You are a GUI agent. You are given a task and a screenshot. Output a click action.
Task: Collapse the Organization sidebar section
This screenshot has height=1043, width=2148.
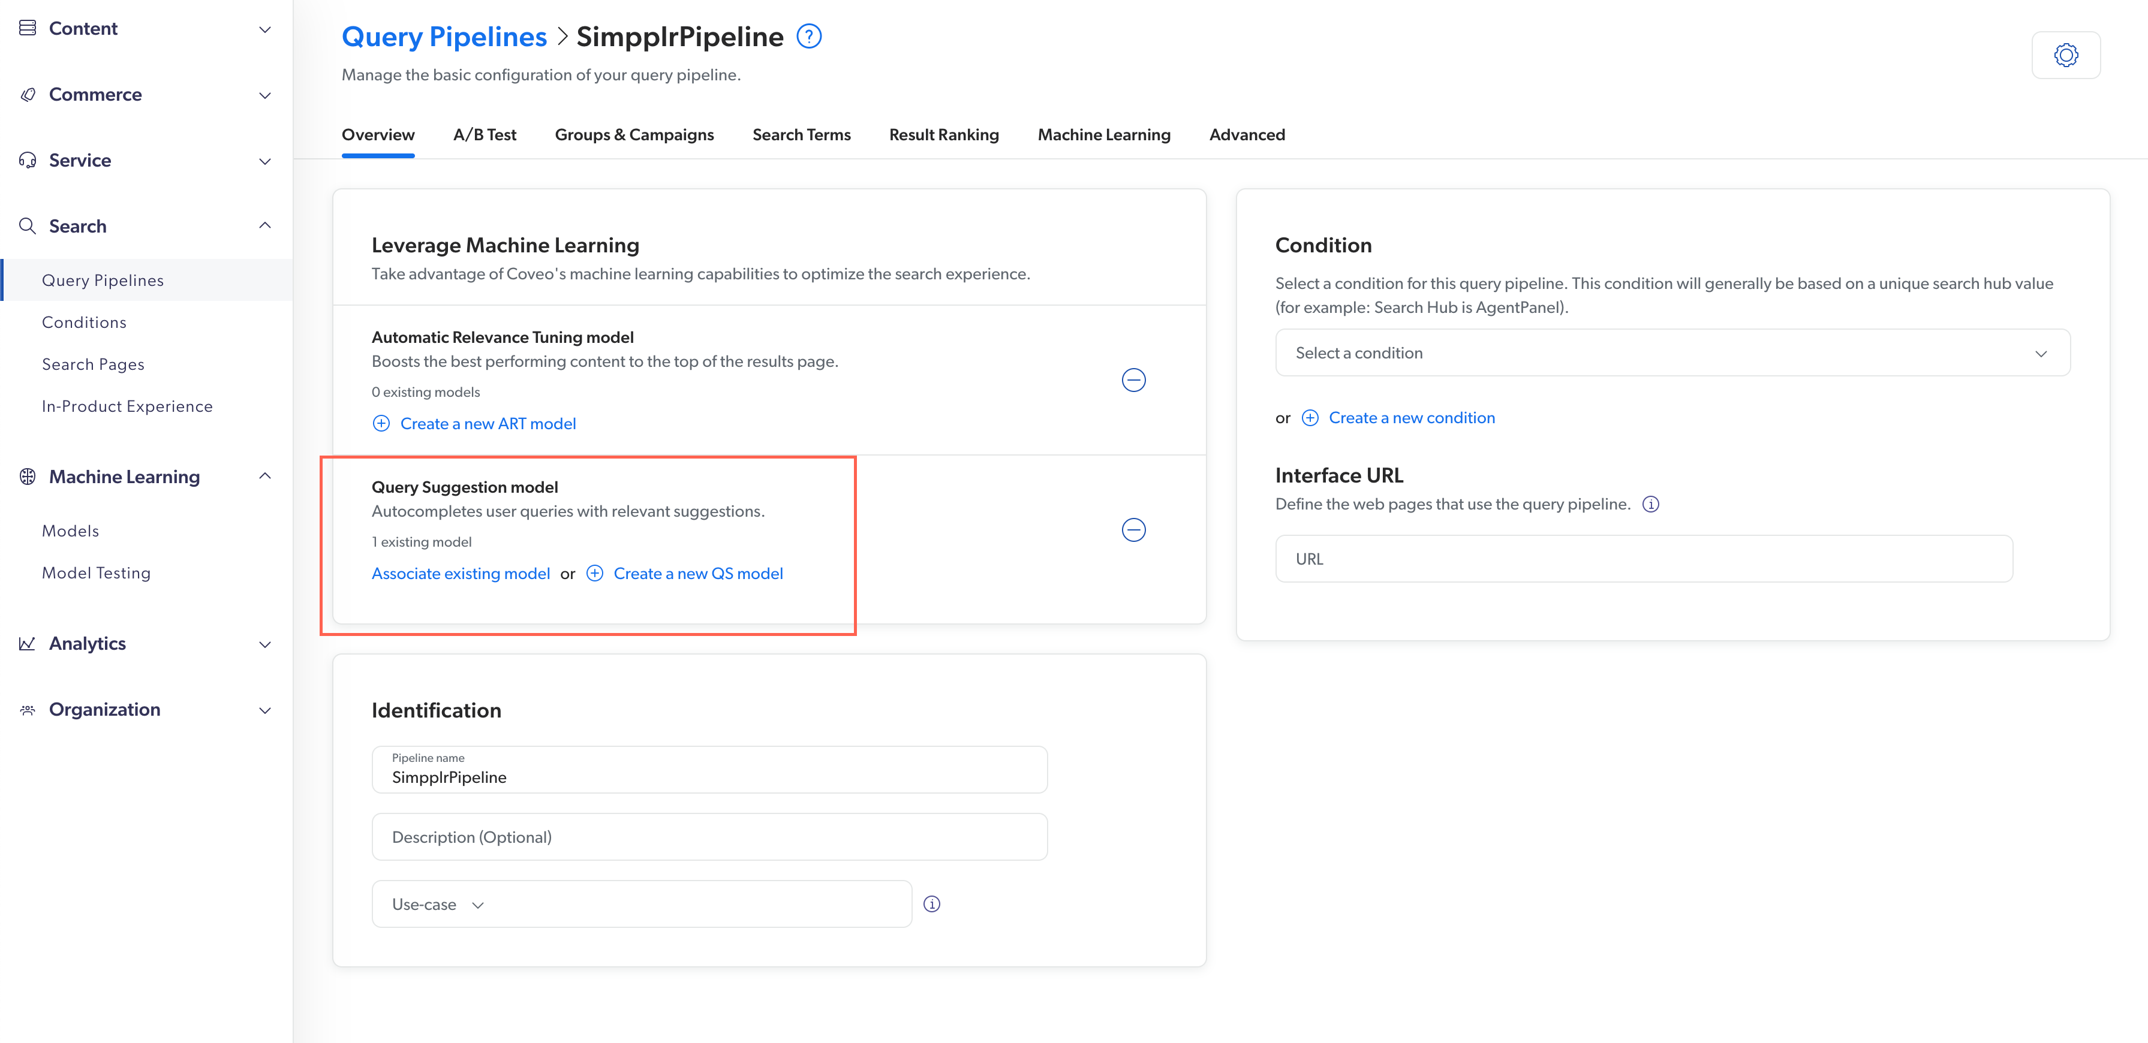(265, 710)
